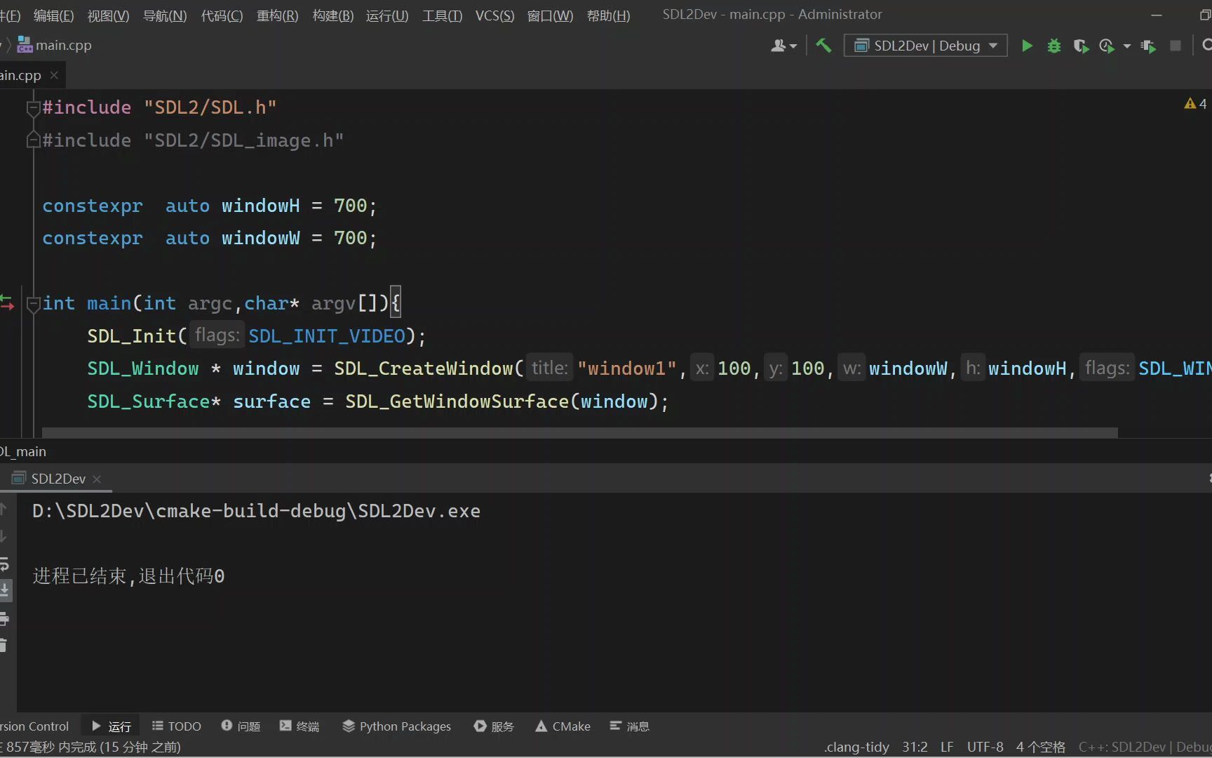
Task: Run with Valgrind Memcheck icon
Action: point(1148,46)
